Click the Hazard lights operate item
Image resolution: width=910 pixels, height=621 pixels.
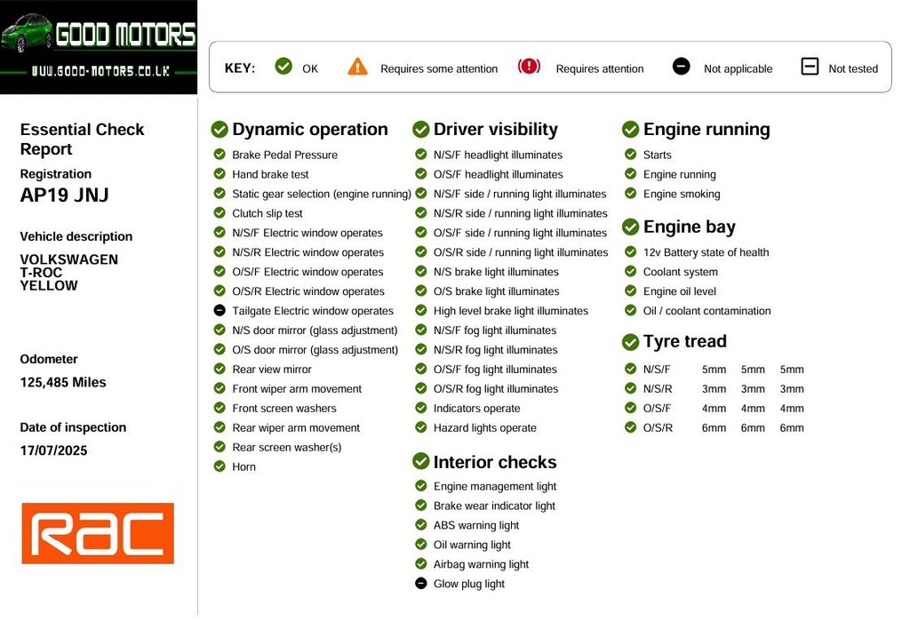point(484,428)
